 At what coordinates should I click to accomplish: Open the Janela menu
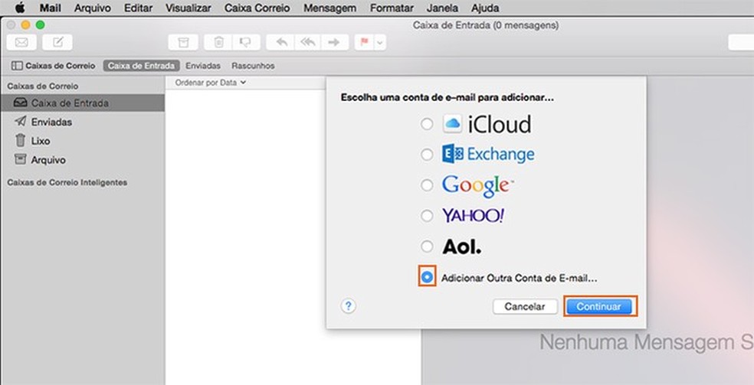pyautogui.click(x=442, y=8)
